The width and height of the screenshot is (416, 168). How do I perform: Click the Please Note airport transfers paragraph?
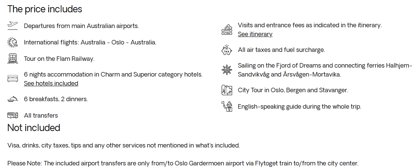pos(183,163)
